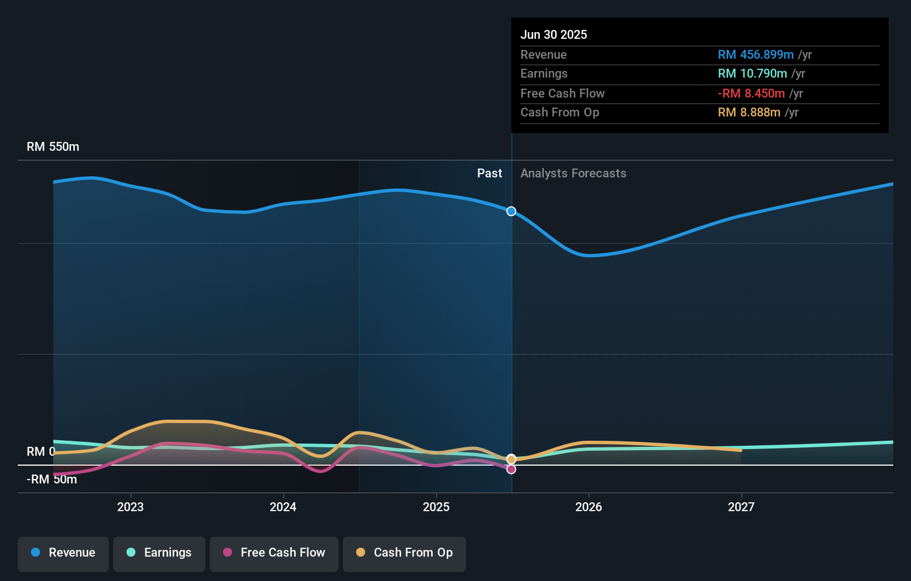This screenshot has height=581, width=911.
Task: Select the blue Revenue legend dot
Action: [x=37, y=553]
